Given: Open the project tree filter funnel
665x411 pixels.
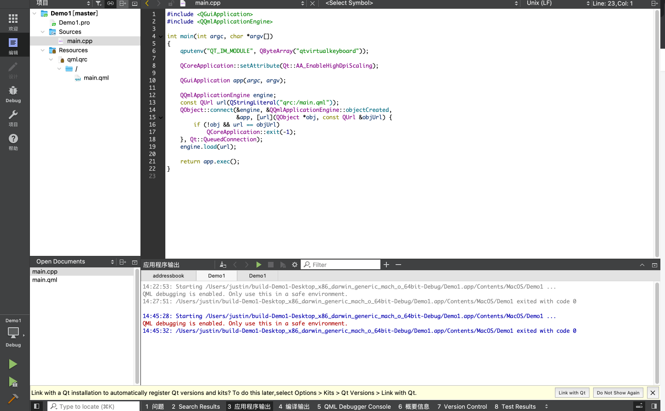Looking at the screenshot, I should click(x=99, y=3).
